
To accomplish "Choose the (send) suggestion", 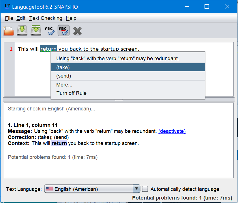I will 128,76.
